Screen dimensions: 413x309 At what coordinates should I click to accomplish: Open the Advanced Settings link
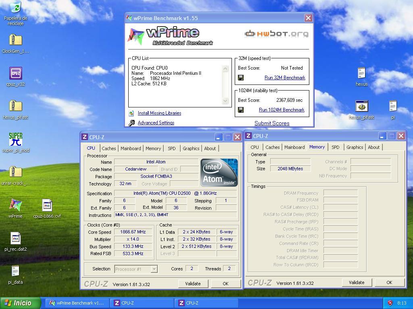156,123
